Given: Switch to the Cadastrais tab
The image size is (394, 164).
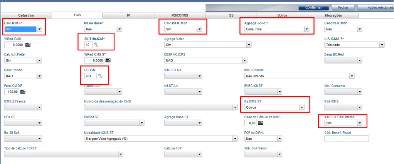Looking at the screenshot, I should pos(26,15).
